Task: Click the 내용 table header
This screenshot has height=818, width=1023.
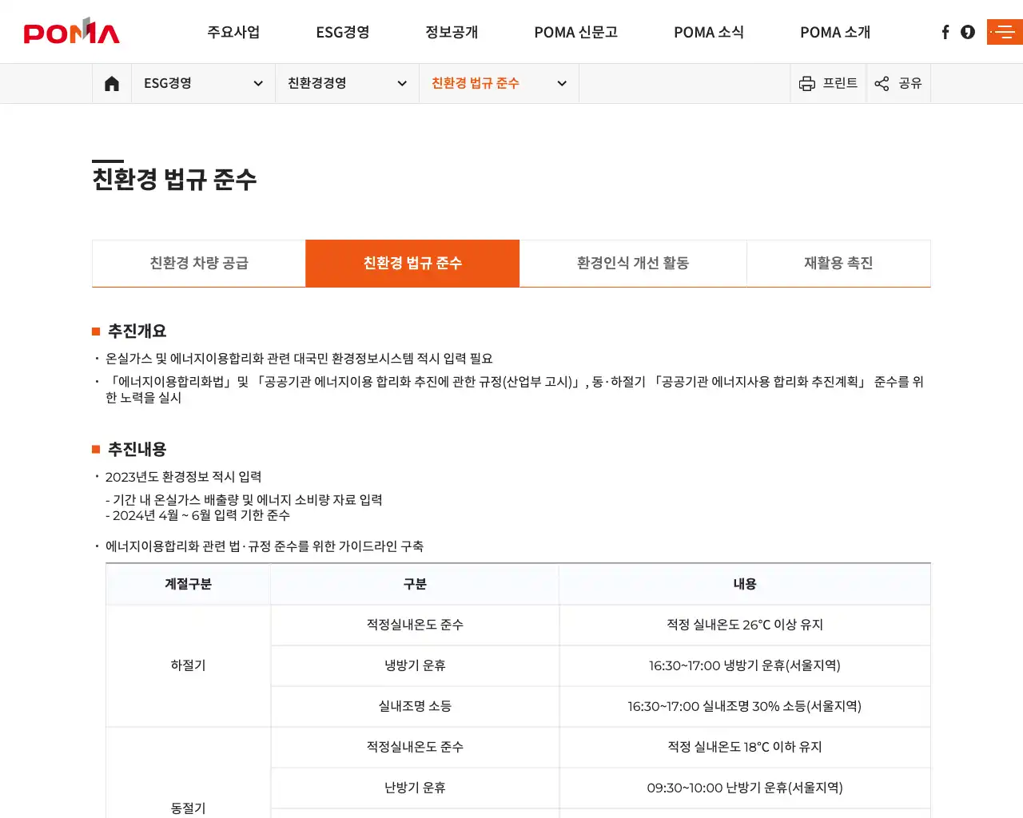Action: click(745, 584)
